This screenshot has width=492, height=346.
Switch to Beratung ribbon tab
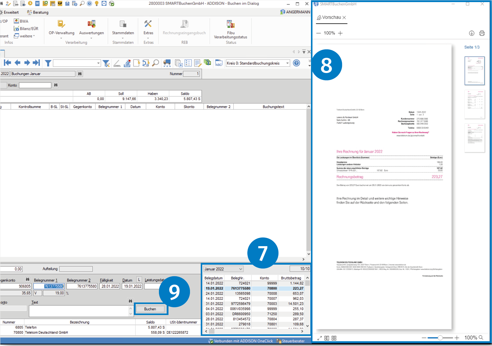(x=38, y=12)
